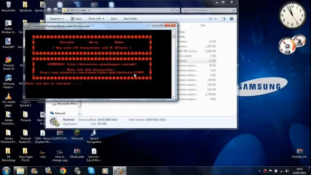This screenshot has height=175, width=311.
Task: Click Open in the Explorer toolbar
Action: tap(76, 18)
